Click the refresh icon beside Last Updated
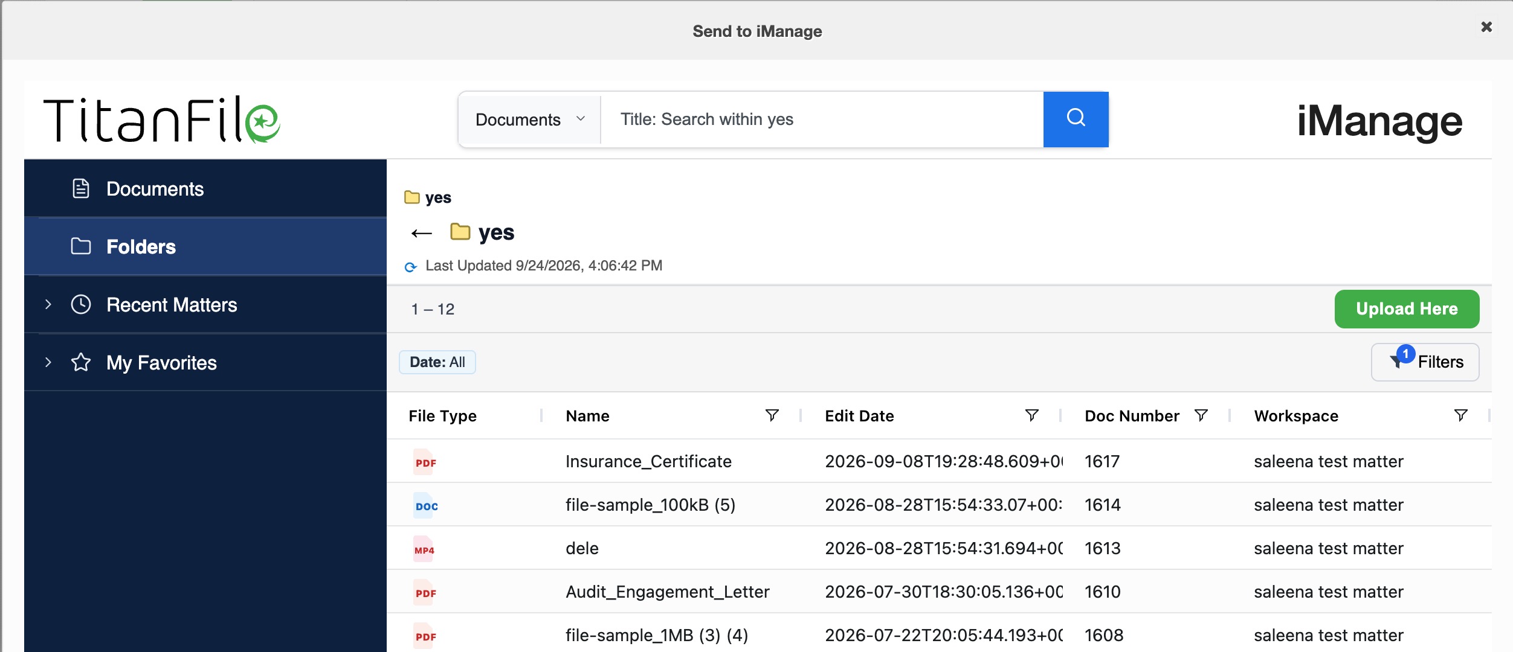This screenshot has width=1513, height=652. point(411,267)
